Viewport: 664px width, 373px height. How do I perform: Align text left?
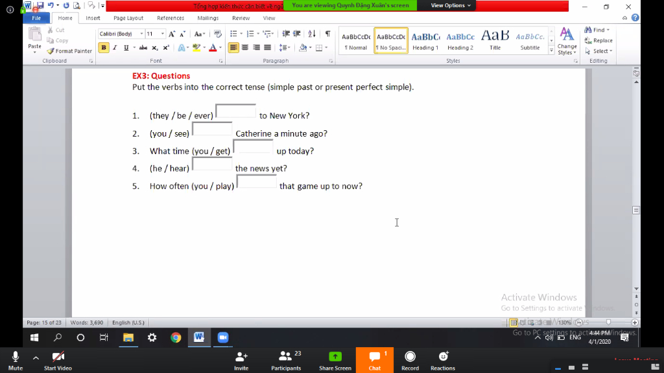tap(233, 48)
